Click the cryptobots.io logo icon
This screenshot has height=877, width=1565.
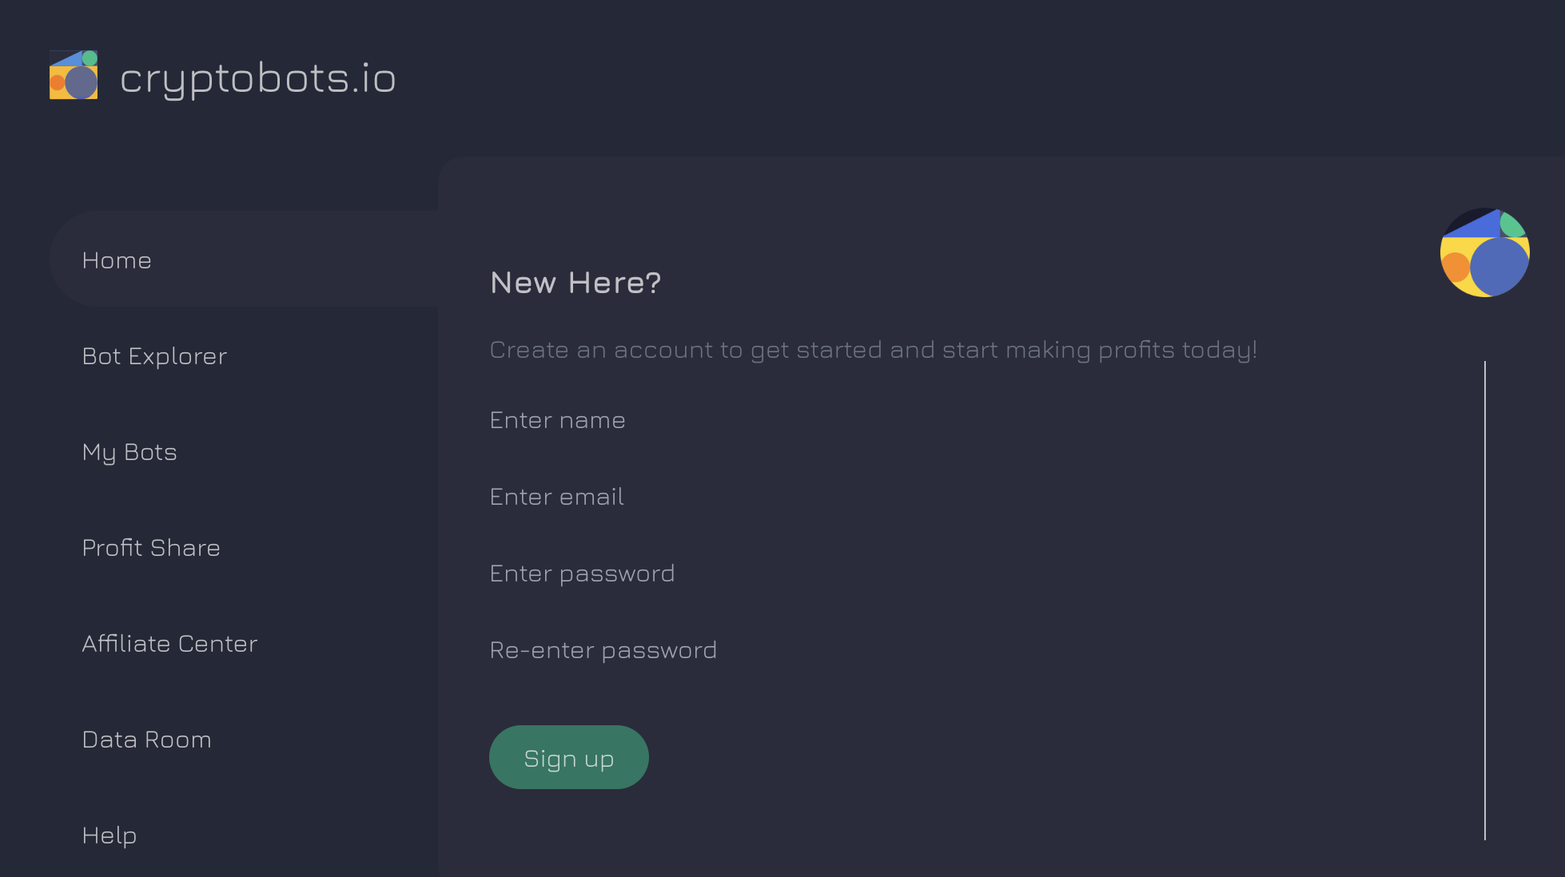click(x=74, y=75)
